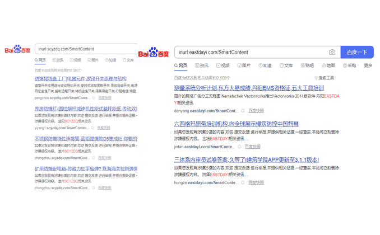Open 百度快照 for yiyang1.scyzdq.com result

104,128
